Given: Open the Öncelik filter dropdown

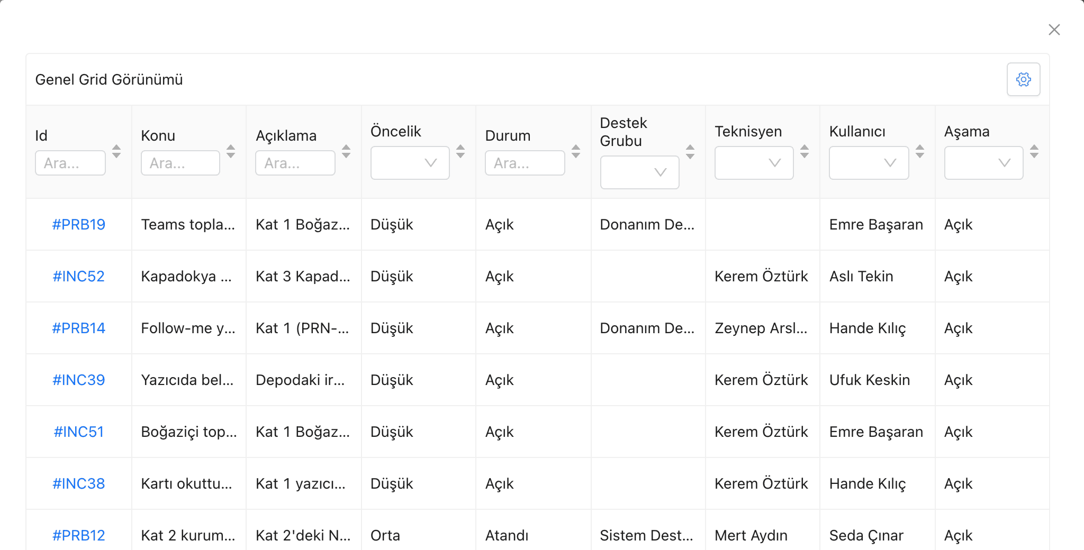Looking at the screenshot, I should (x=410, y=163).
